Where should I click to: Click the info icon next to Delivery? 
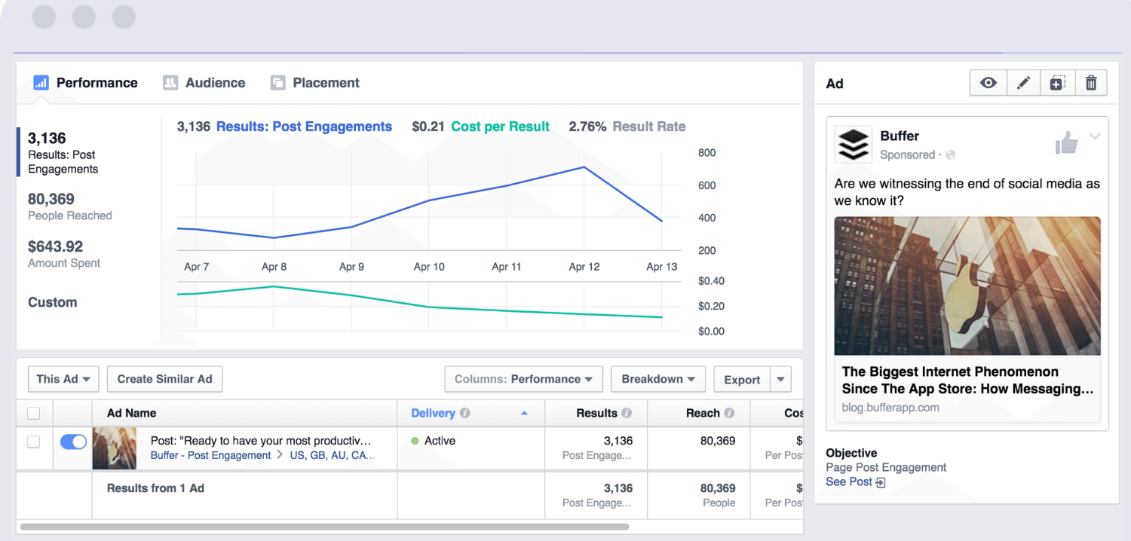465,414
